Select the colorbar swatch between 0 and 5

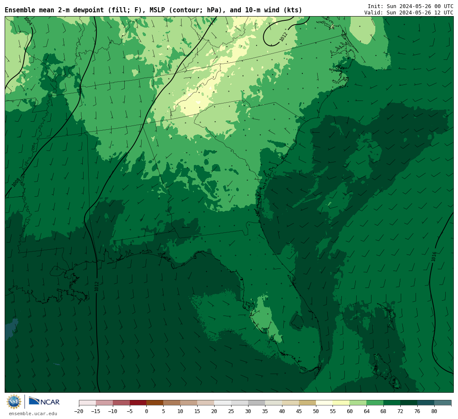[155, 403]
